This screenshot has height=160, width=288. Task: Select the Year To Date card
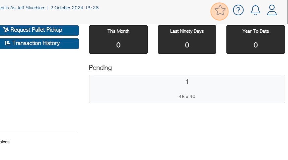point(256,39)
